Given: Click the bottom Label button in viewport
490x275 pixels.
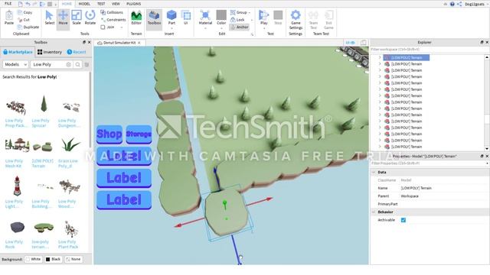Looking at the screenshot, I should click(124, 199).
